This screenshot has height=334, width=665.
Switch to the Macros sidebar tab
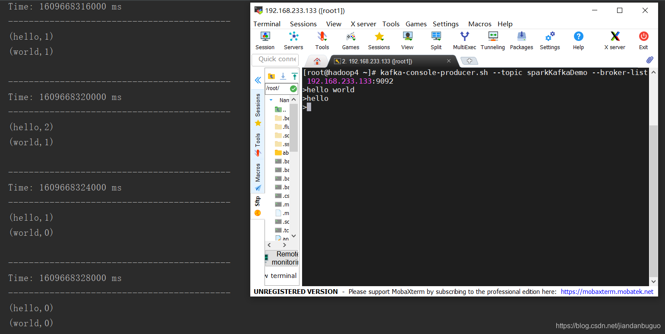tap(258, 176)
